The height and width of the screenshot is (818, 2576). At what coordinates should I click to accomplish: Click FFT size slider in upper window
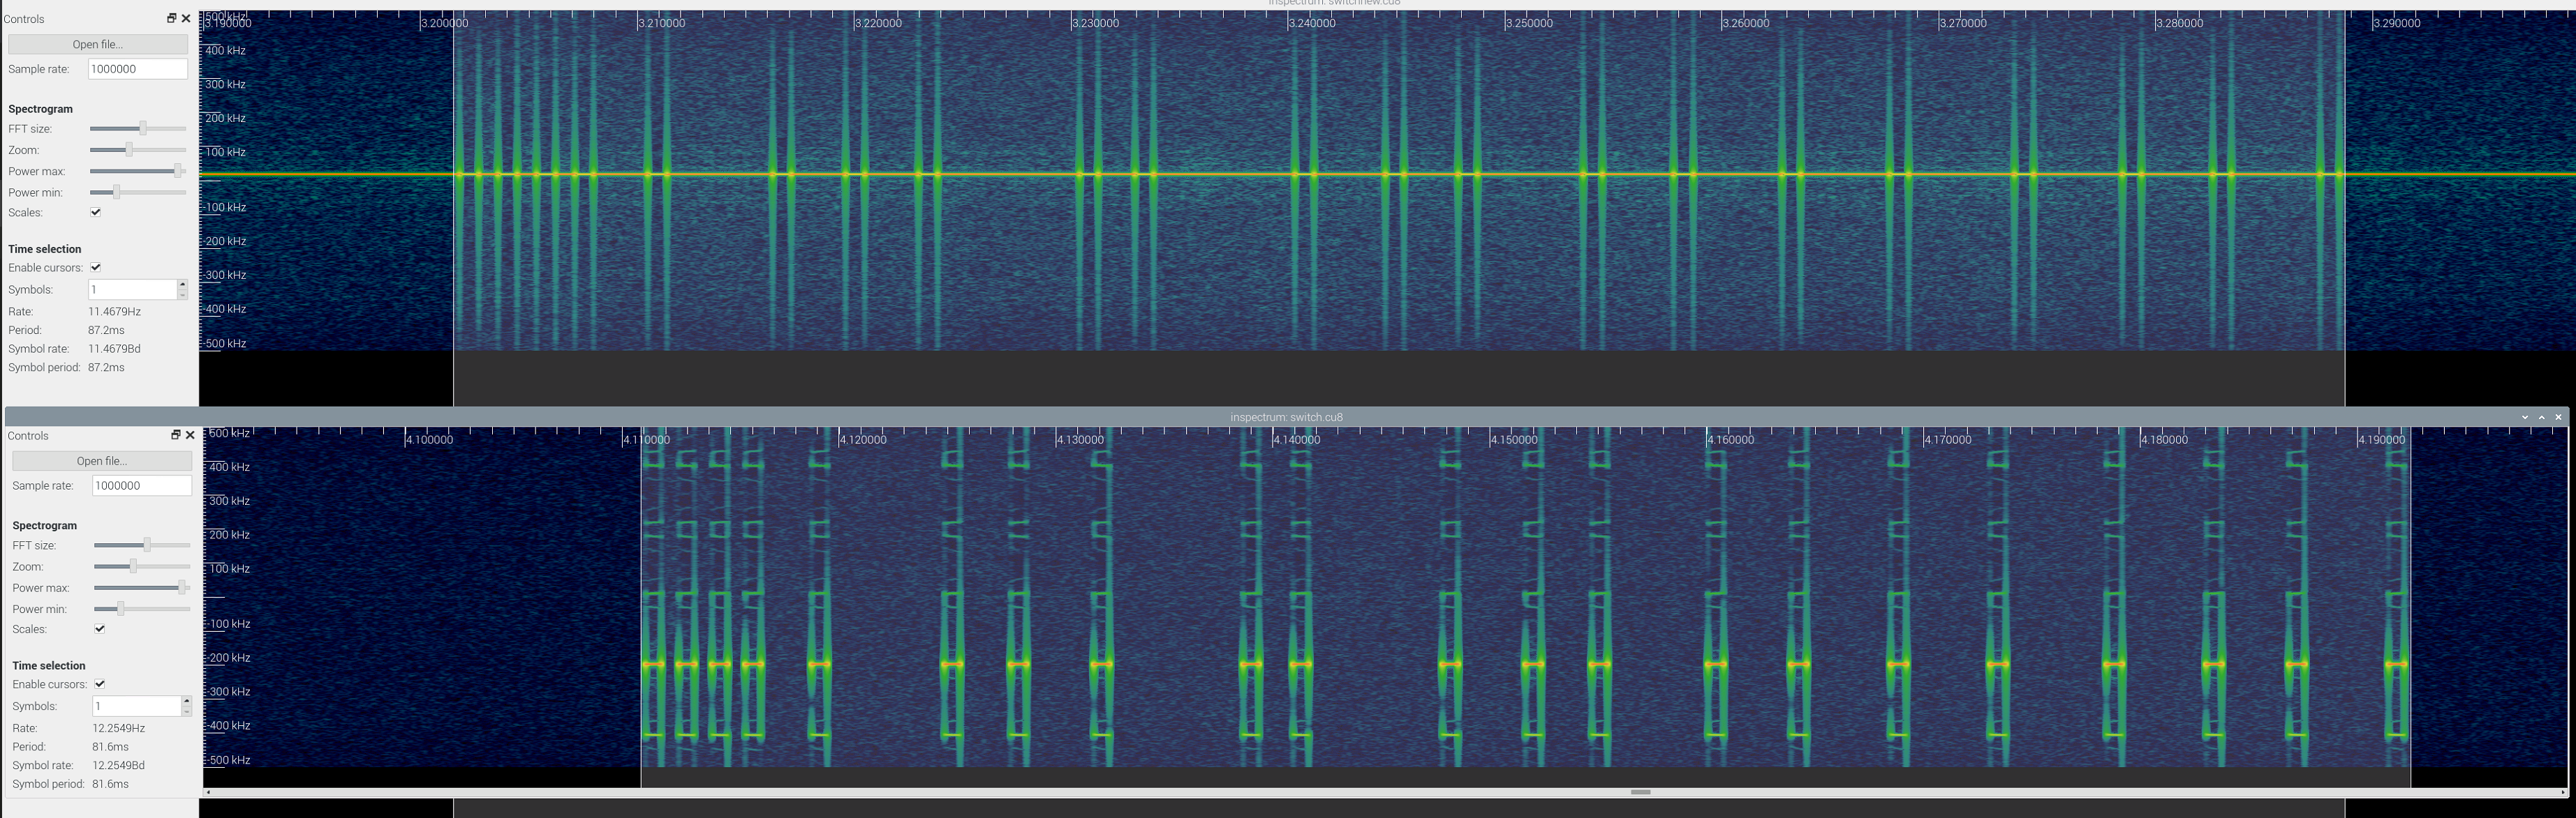[142, 128]
